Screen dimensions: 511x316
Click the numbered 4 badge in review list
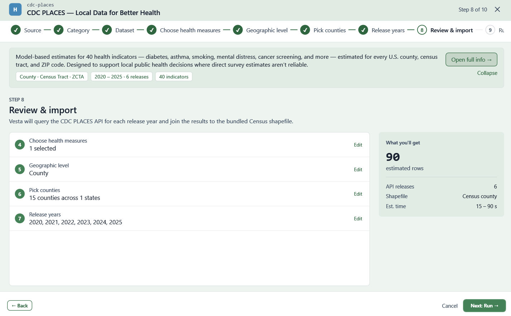tap(20, 145)
